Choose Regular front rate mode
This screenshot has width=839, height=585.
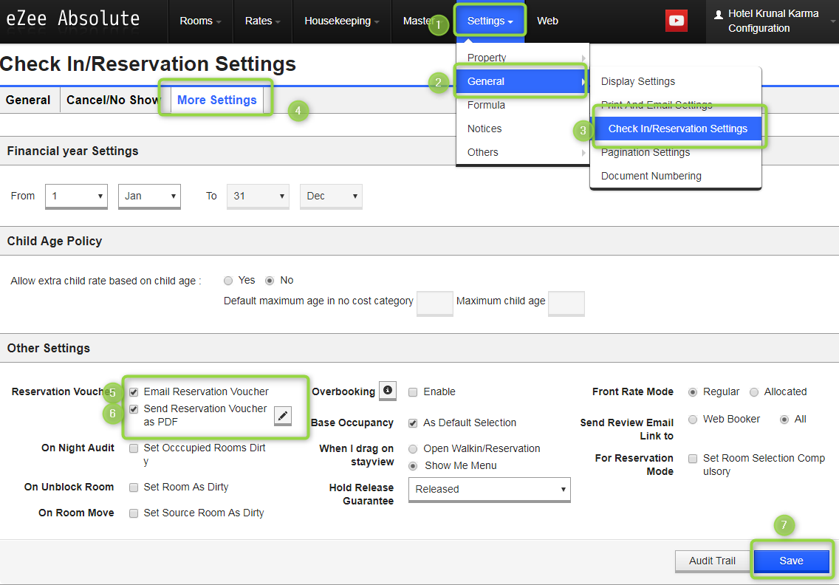click(692, 392)
